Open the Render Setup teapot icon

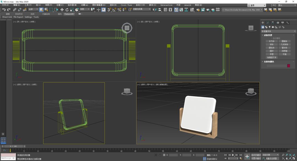pos(198,10)
